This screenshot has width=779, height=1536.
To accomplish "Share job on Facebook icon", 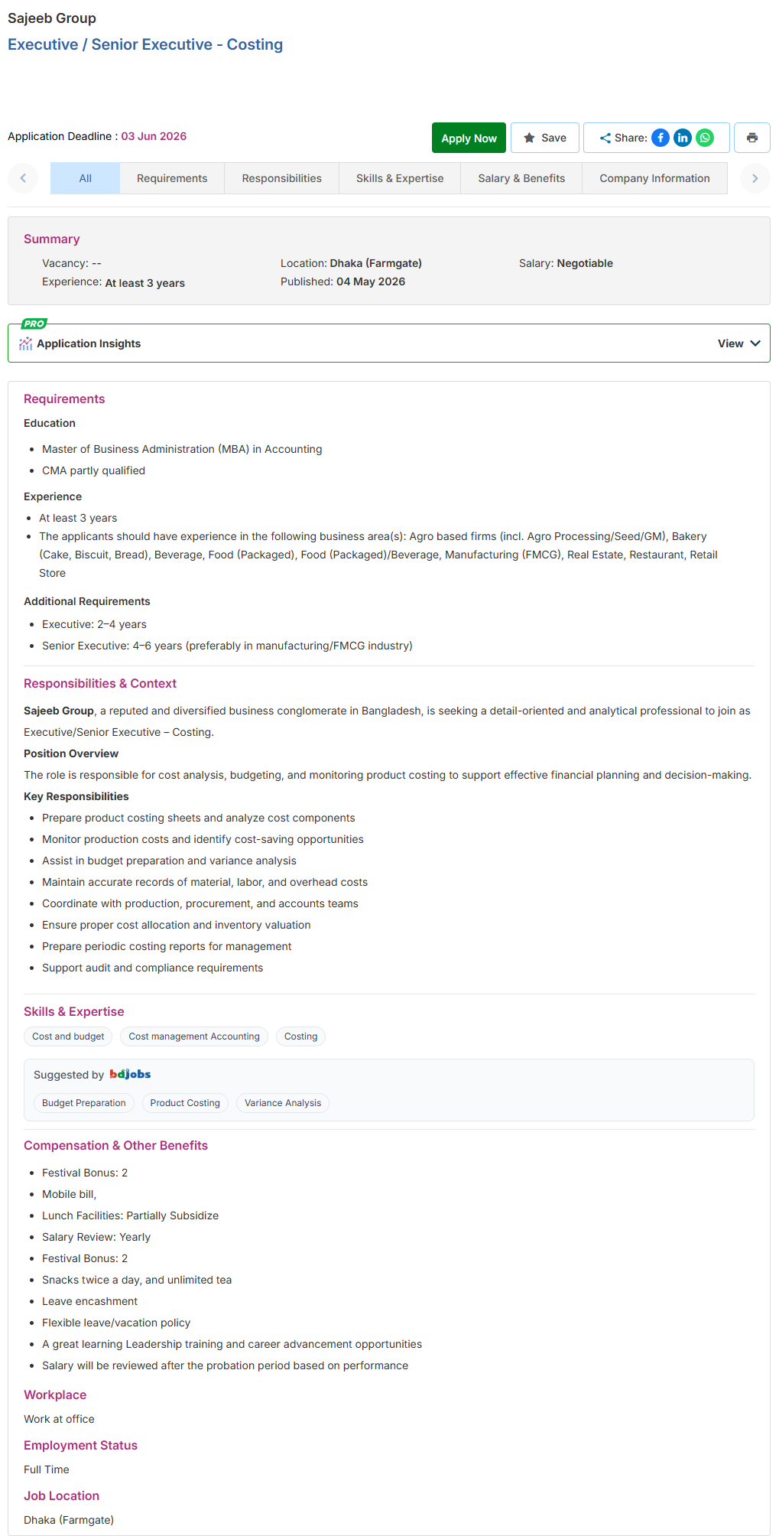I will coord(661,138).
